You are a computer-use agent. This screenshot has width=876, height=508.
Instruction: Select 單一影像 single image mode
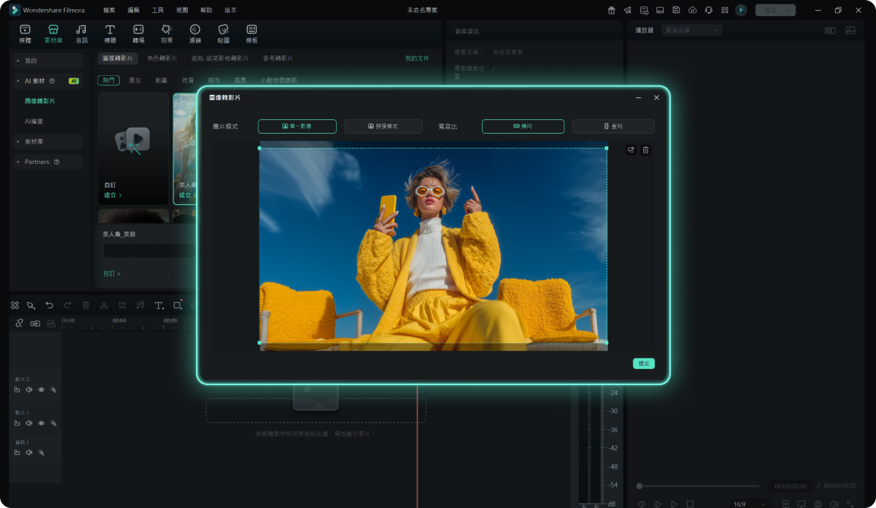[x=297, y=127]
